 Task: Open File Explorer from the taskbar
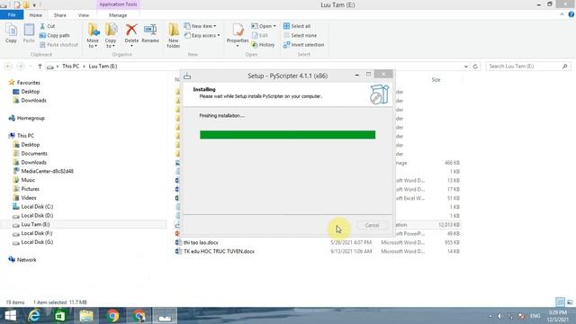point(86,316)
